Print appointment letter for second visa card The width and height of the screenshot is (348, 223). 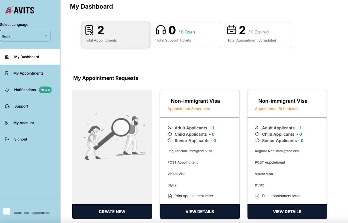[x=281, y=196]
